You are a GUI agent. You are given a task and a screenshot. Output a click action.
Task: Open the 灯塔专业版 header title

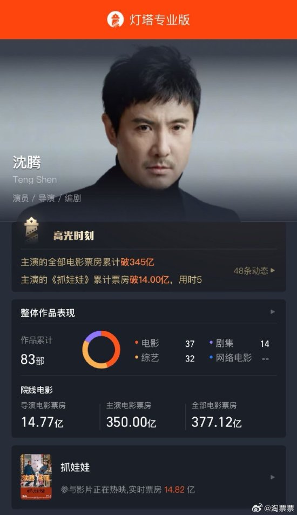[160, 19]
